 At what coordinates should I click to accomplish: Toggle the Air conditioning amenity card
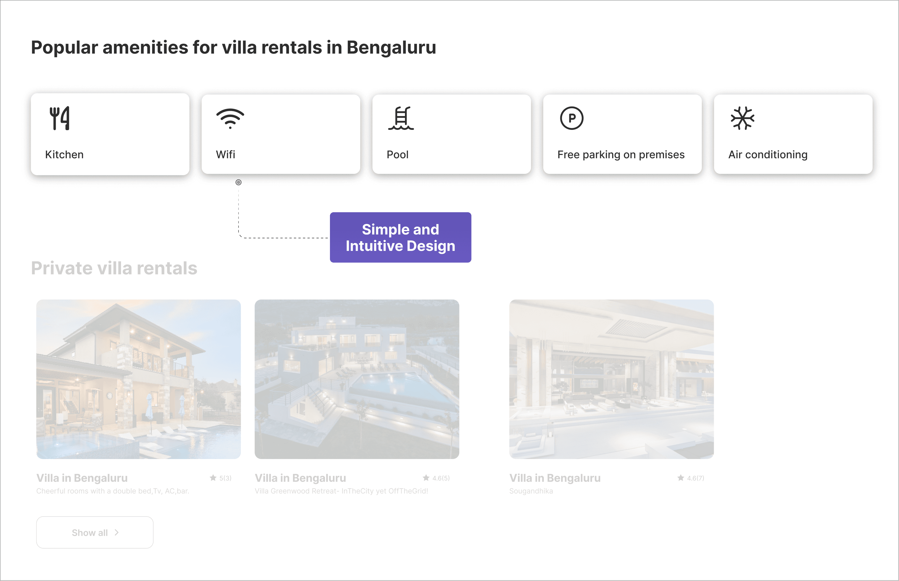pyautogui.click(x=793, y=134)
